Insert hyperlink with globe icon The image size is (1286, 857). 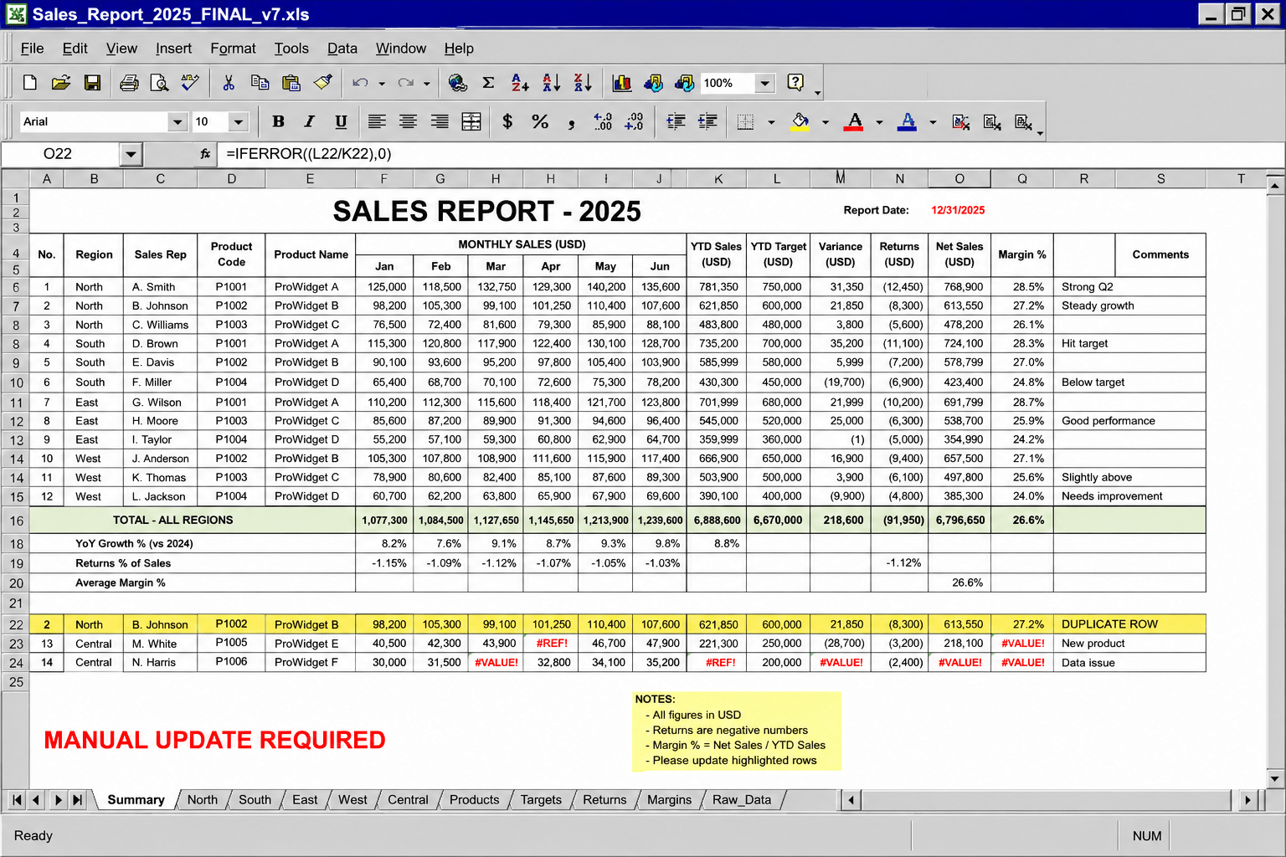[x=457, y=82]
